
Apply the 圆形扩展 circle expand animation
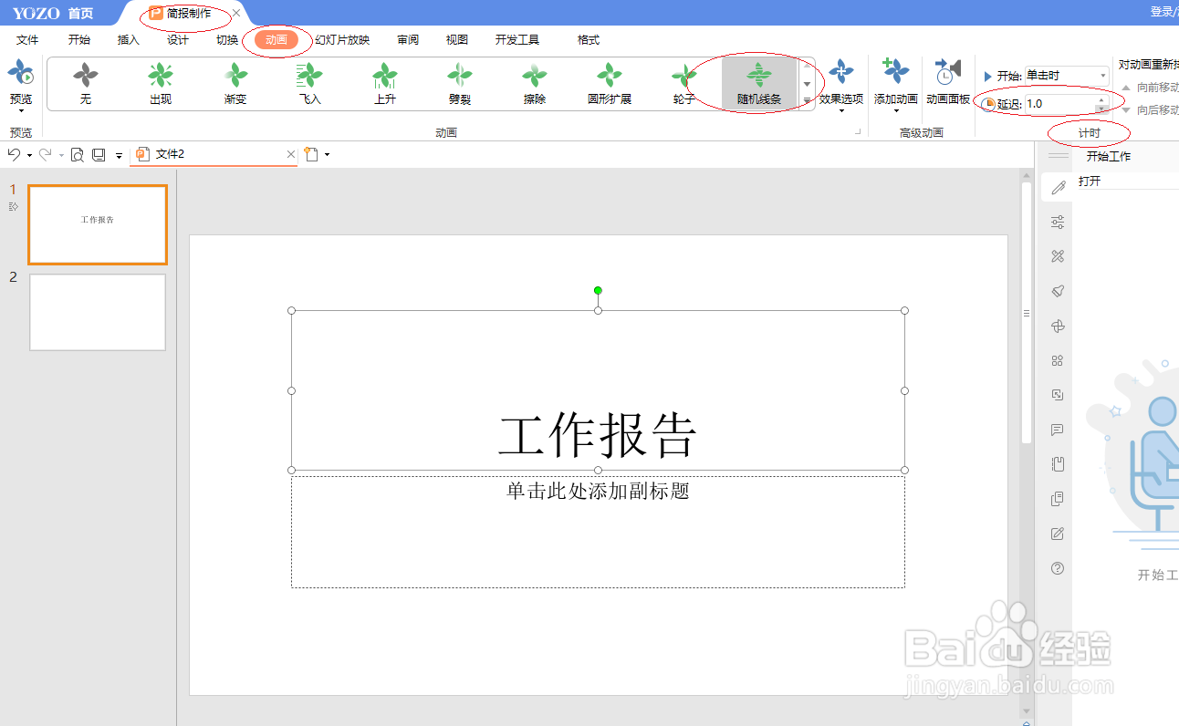tap(610, 83)
